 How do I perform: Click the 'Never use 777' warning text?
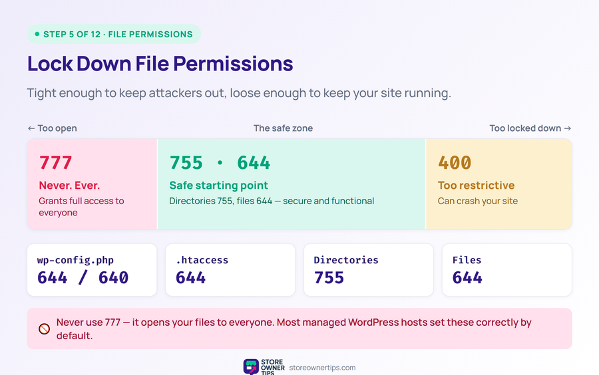[x=294, y=329]
